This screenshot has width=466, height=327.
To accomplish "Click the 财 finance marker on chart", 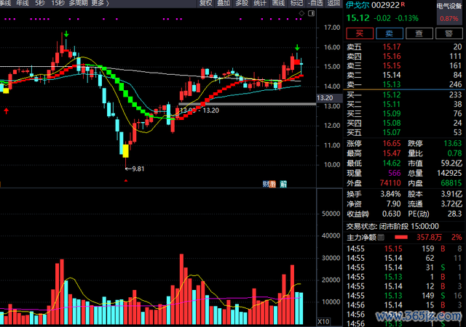I will coord(265,185).
